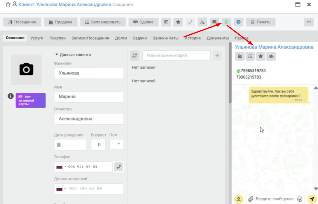318x204 pixels.
Task: Click the Посещение button
Action: pyautogui.click(x=22, y=22)
